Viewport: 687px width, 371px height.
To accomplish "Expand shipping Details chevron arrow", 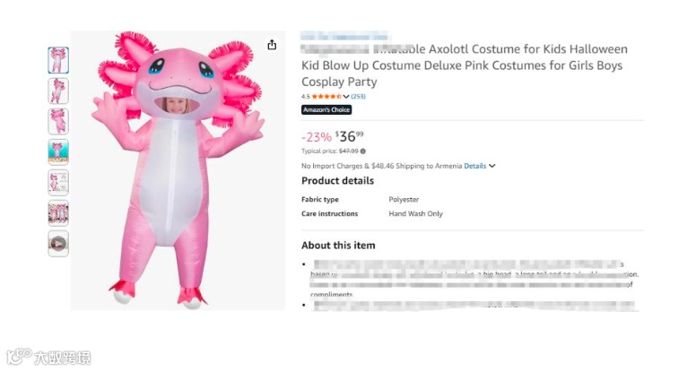I will tap(492, 166).
